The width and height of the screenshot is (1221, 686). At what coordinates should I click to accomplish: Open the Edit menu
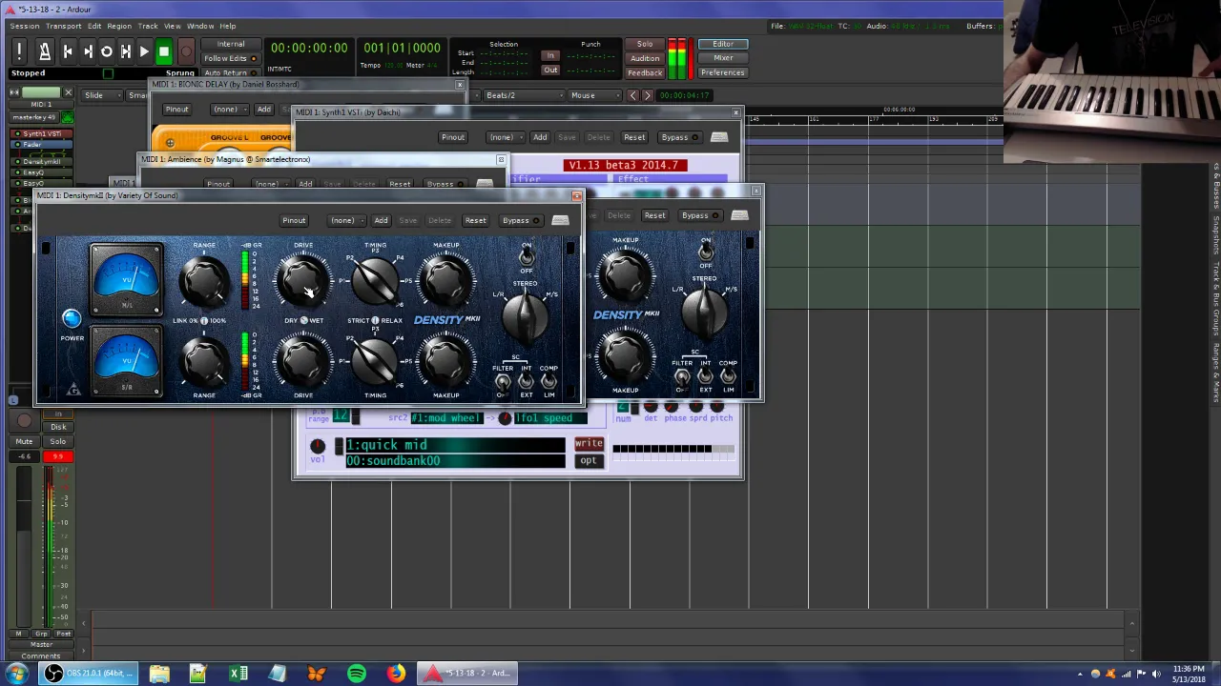(94, 26)
